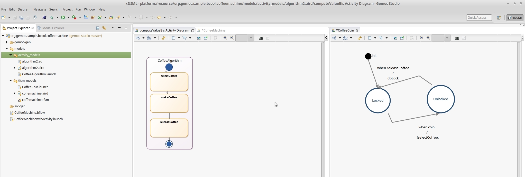
Task: Export CoffeeCoin diagram as image (camera icon)
Action: pos(457,38)
